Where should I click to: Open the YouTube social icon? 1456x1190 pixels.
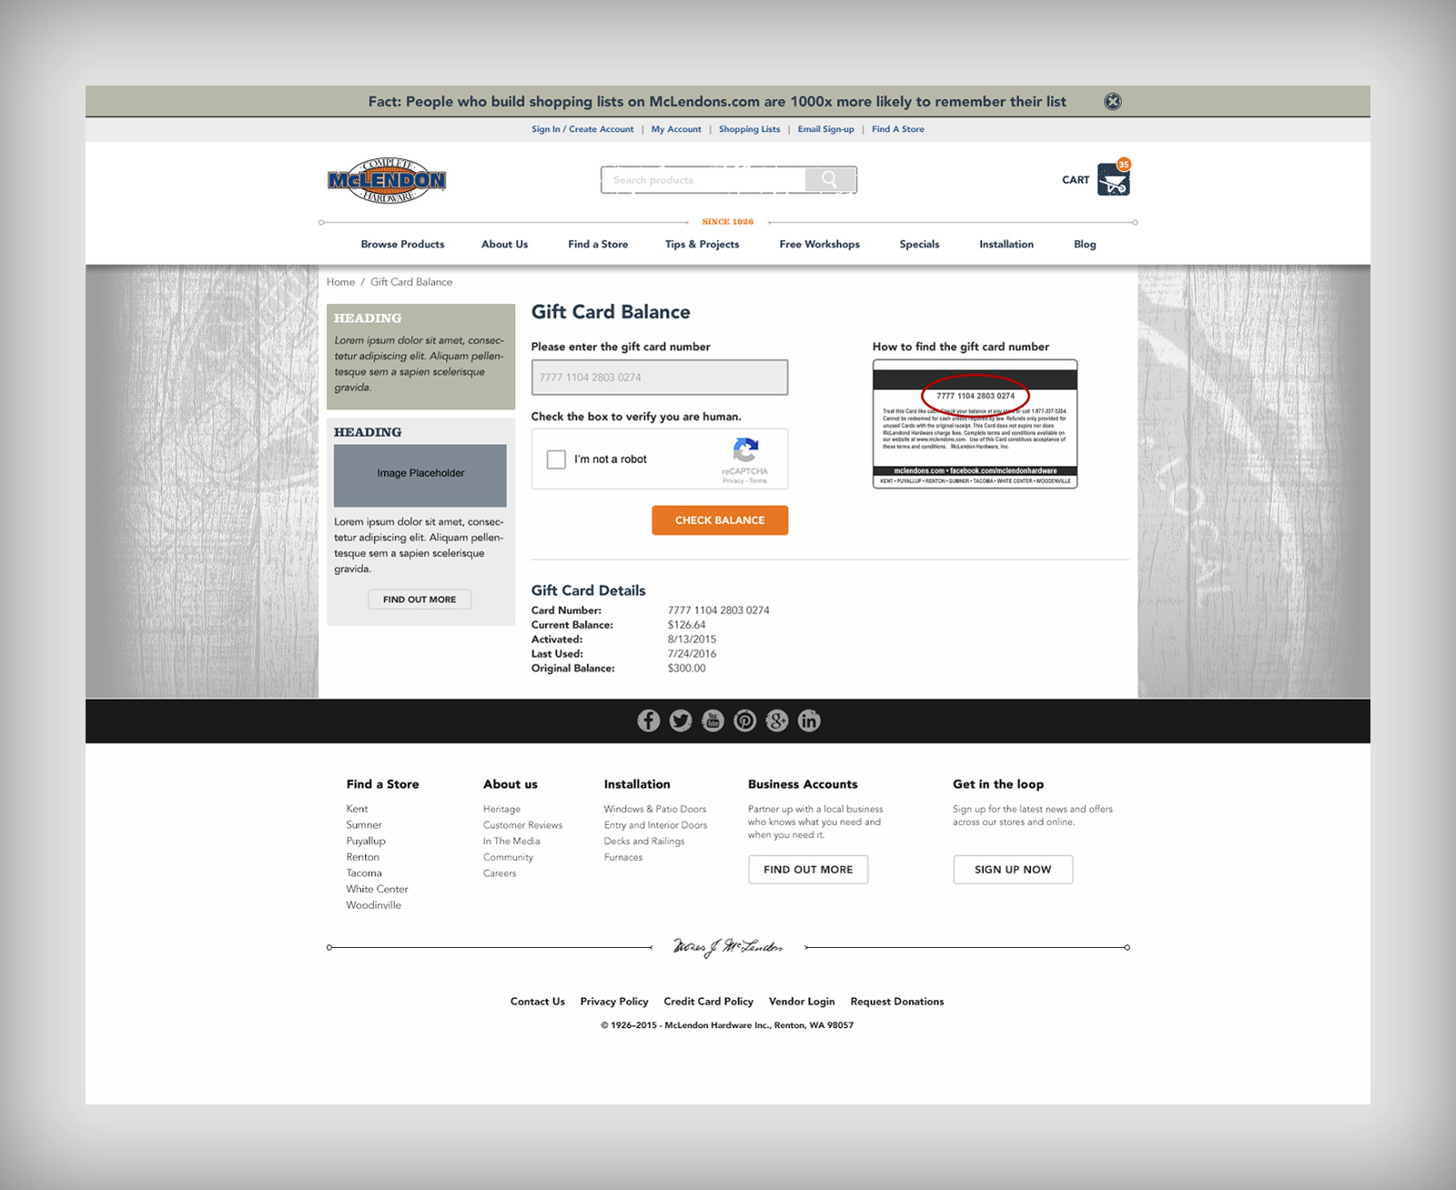click(x=713, y=721)
